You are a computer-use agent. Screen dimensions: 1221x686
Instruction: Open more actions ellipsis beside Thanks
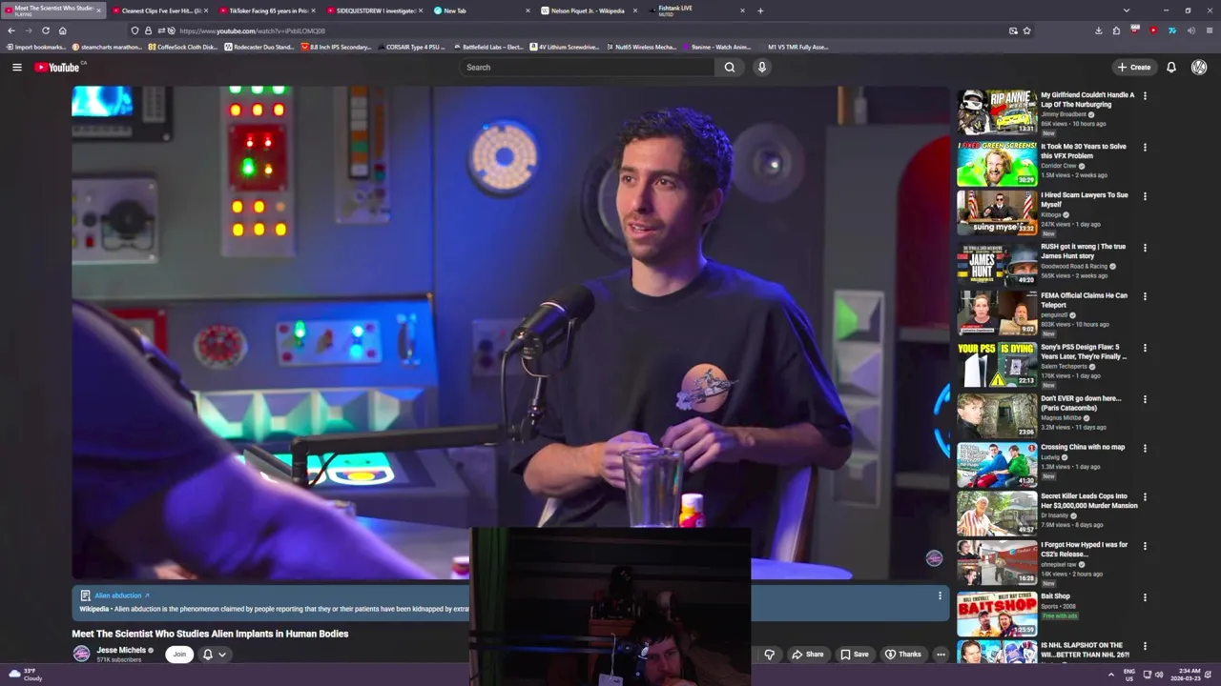(x=941, y=655)
